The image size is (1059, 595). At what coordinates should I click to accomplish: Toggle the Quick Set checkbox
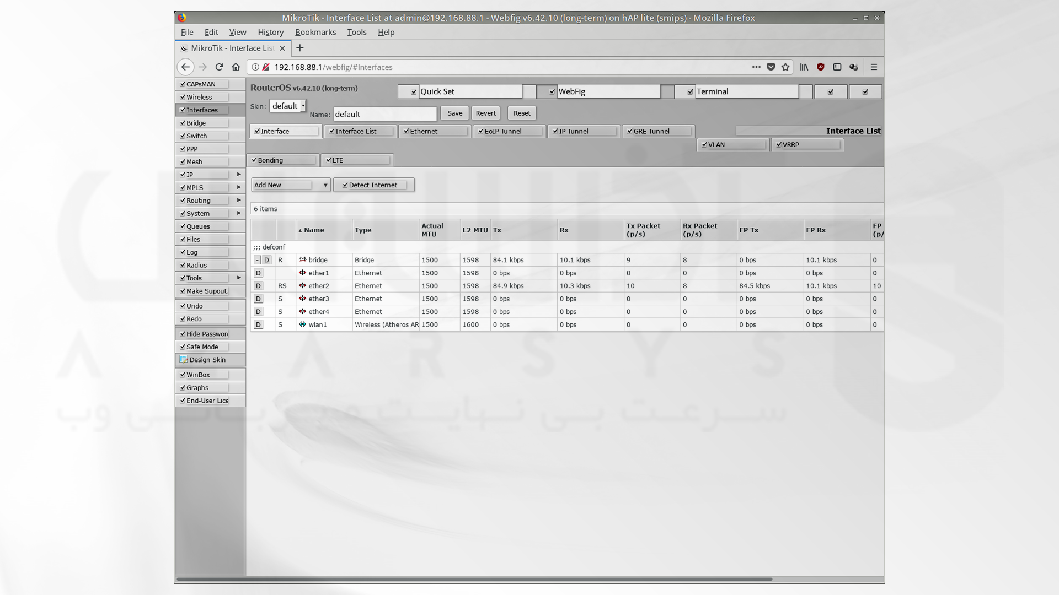414,92
